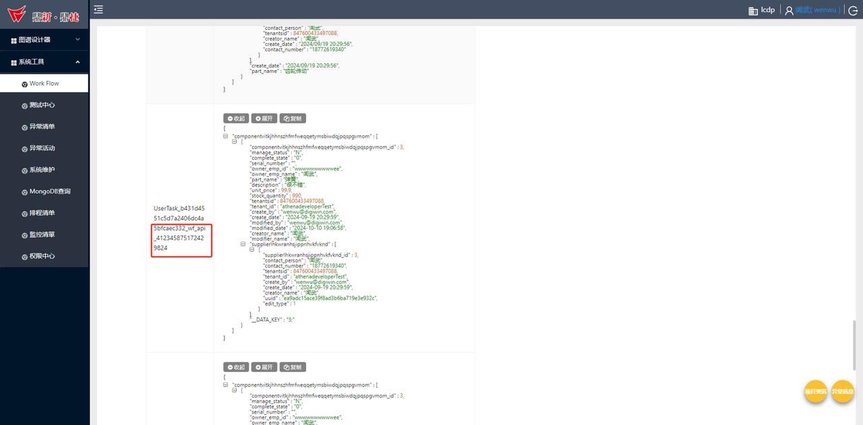Go to 权限中心 in the sidebar
Viewport: 863px width, 425px height.
pos(42,256)
